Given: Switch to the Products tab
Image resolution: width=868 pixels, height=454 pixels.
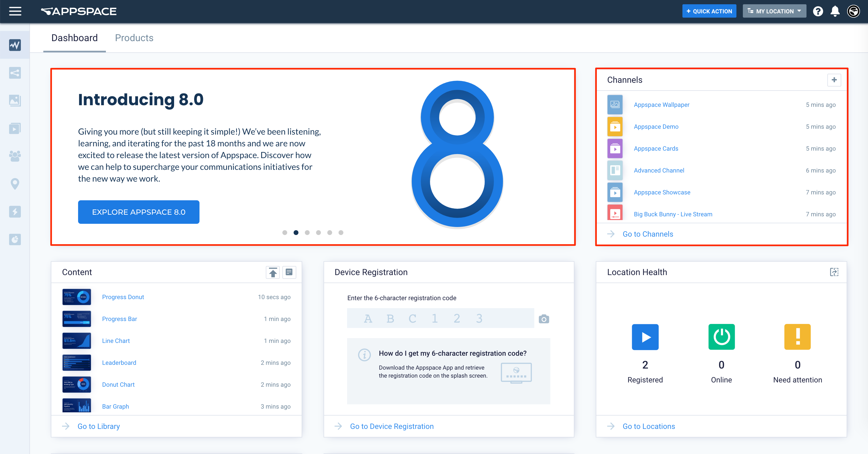Looking at the screenshot, I should pyautogui.click(x=134, y=38).
